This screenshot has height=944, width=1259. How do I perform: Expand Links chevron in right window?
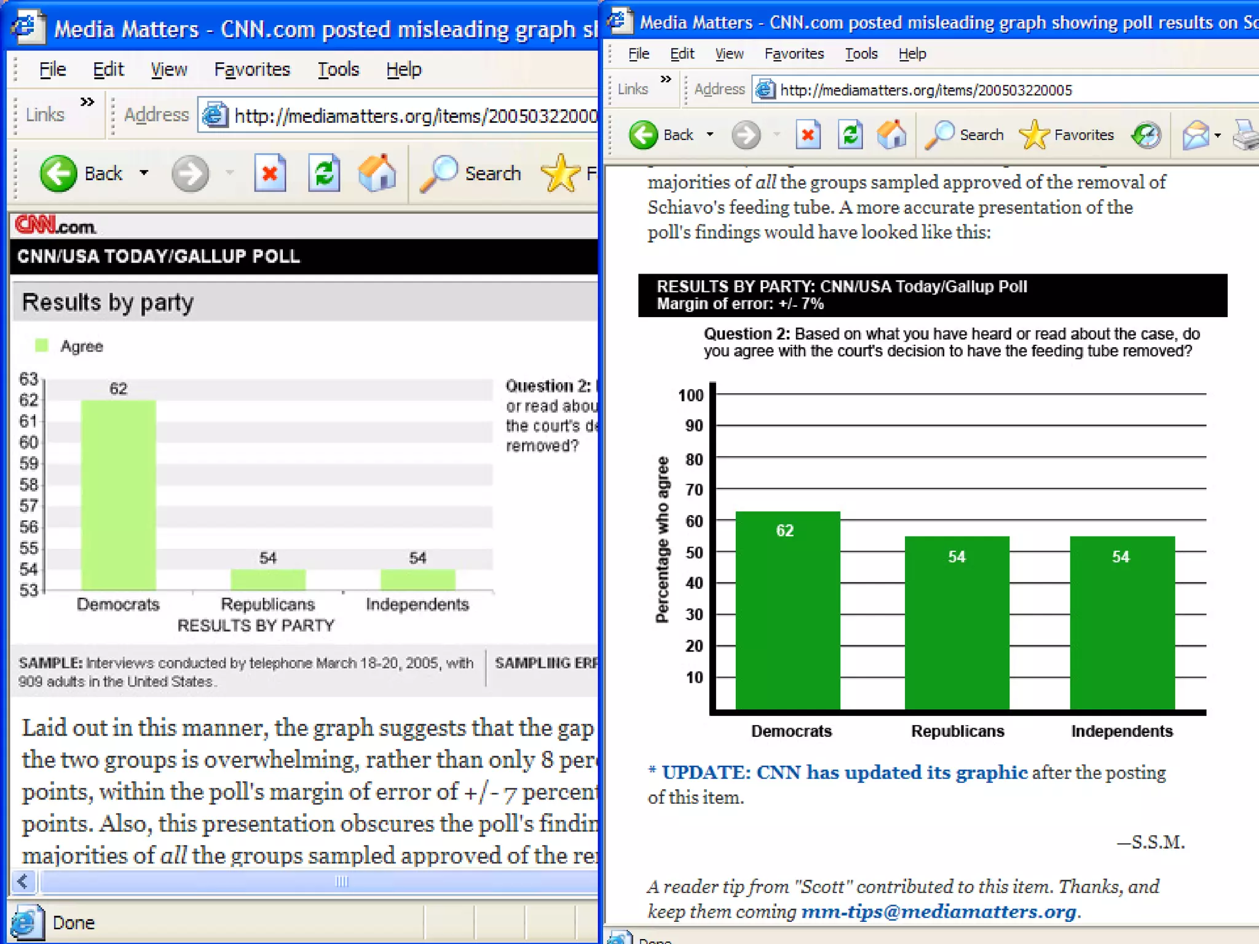(x=666, y=79)
